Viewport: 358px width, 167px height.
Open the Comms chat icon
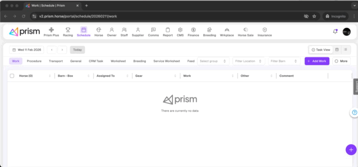pos(153,30)
